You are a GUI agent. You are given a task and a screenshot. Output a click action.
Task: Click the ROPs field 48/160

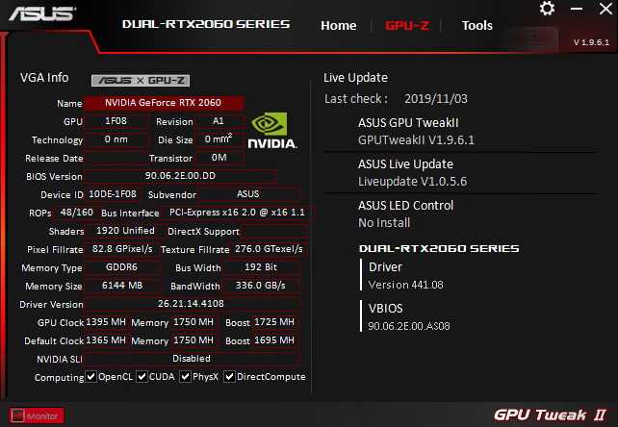[77, 213]
